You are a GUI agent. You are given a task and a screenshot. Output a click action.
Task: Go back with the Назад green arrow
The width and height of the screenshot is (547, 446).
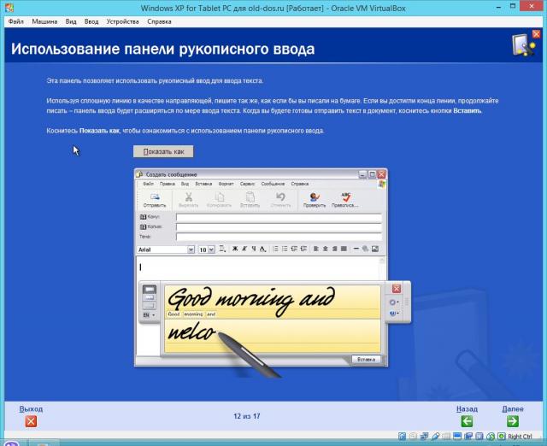tap(467, 421)
